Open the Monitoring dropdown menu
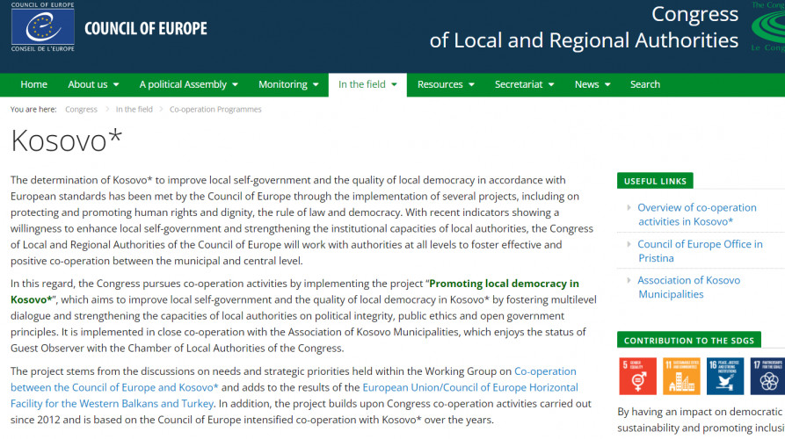Image resolution: width=785 pixels, height=439 pixels. pyautogui.click(x=288, y=84)
